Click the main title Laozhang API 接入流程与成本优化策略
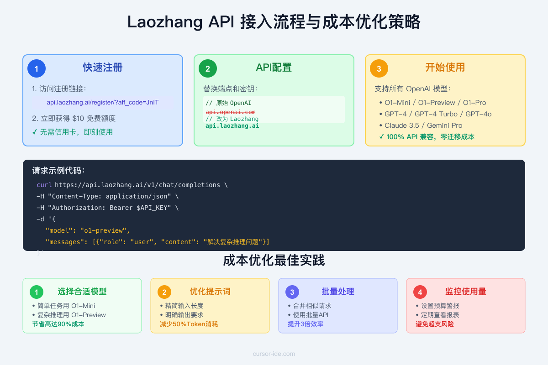The height and width of the screenshot is (365, 548). 274,22
